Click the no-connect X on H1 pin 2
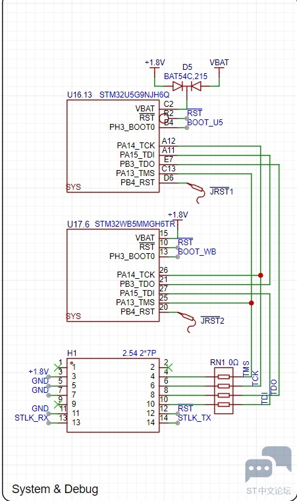Image resolution: width=297 pixels, height=501 pixels. tap(169, 367)
